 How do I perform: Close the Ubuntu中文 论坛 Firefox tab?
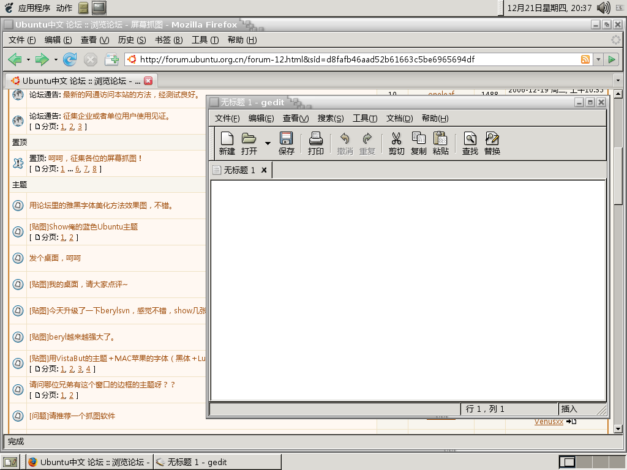point(148,81)
